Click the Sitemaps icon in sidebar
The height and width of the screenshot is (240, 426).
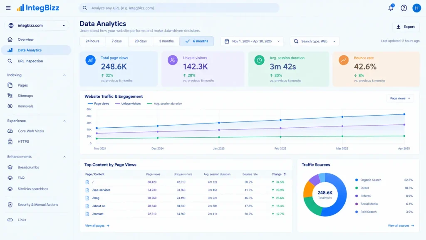[x=10, y=96]
